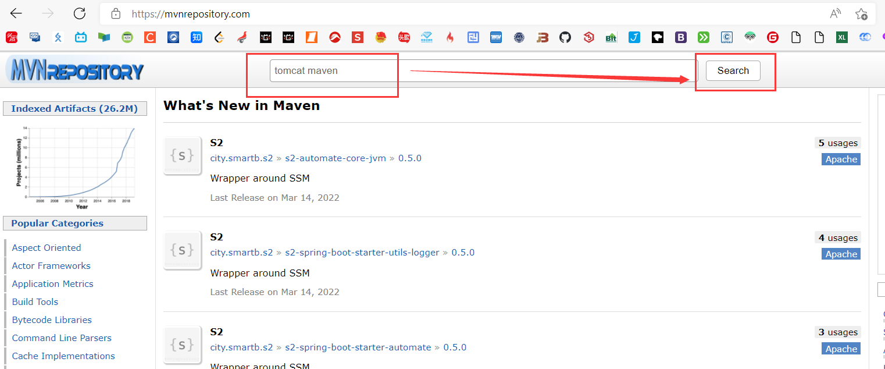Click S2 title above s2-spring-boot-starter-utils-logger
The width and height of the screenshot is (885, 369).
(216, 237)
